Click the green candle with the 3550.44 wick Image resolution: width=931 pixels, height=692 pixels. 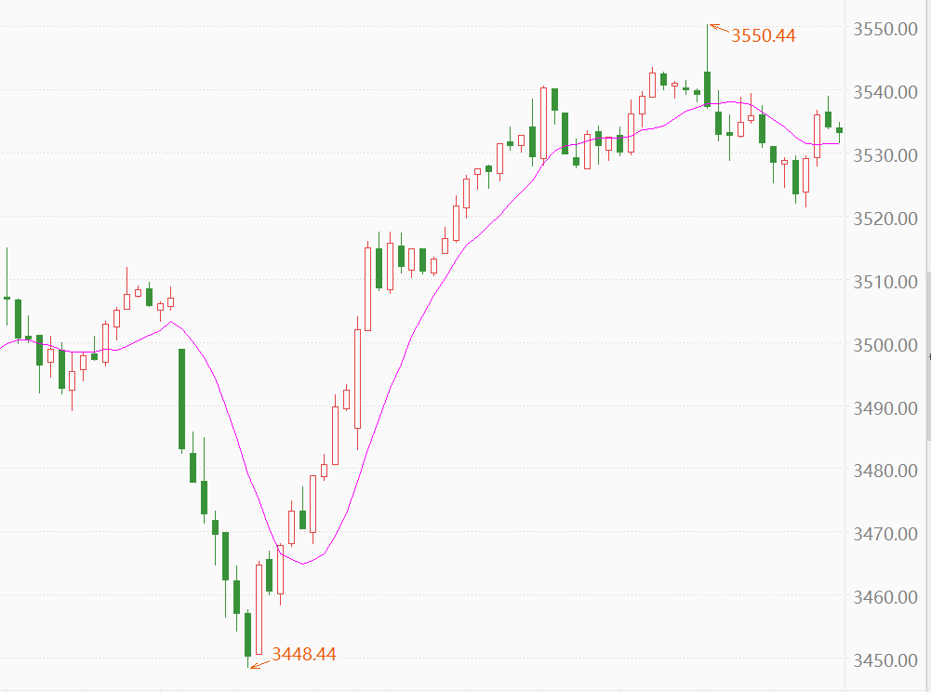(708, 88)
